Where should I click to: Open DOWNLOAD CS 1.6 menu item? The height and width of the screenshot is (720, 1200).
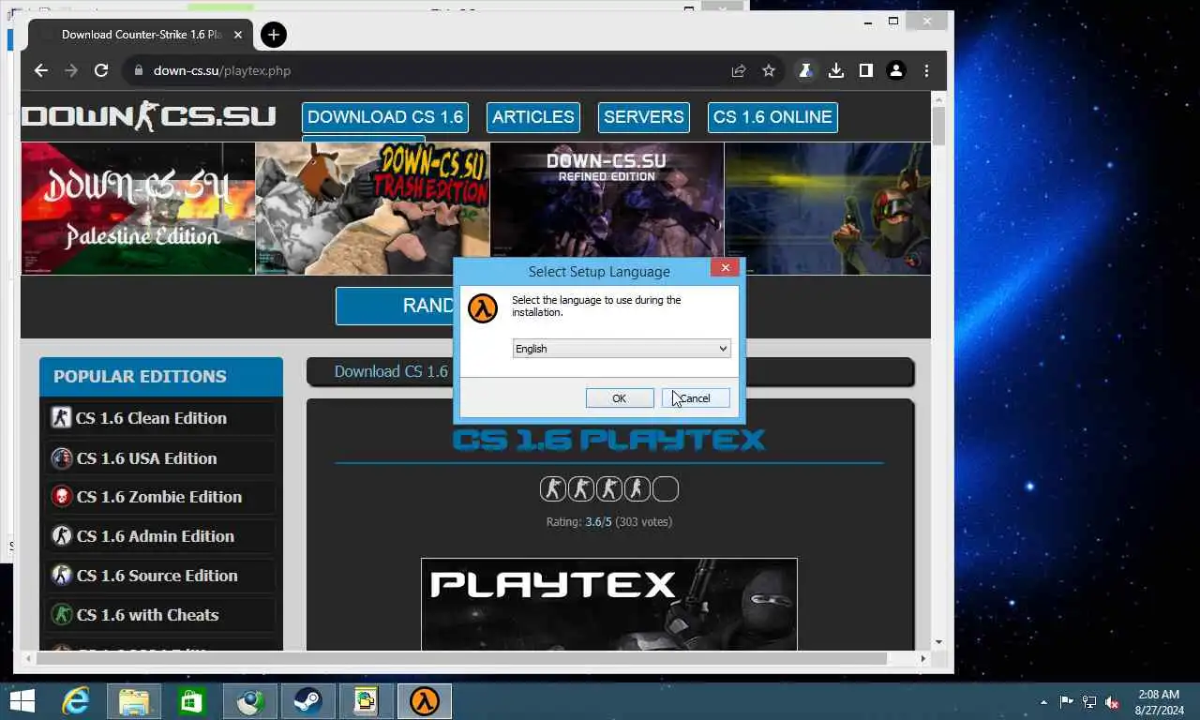point(385,117)
